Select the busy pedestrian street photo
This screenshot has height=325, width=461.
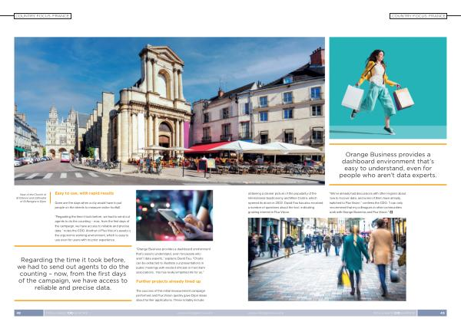pos(327,259)
